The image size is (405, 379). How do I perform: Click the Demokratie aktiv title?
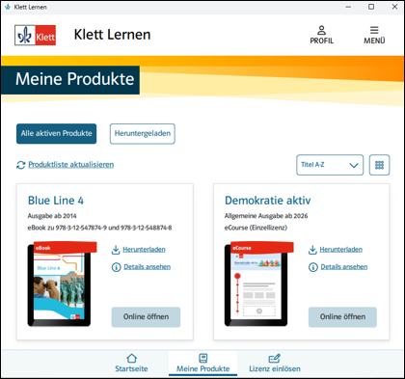268,201
